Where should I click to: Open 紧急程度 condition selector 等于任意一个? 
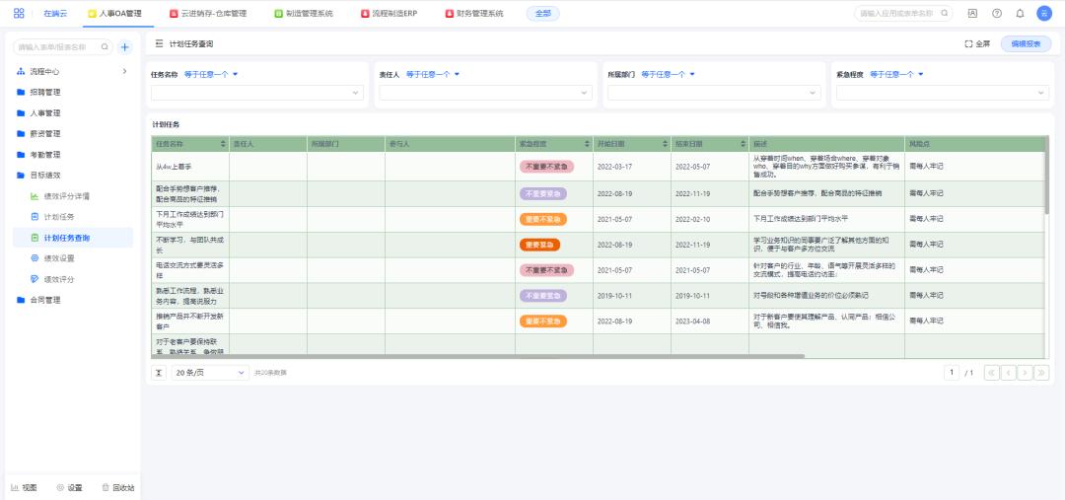click(898, 74)
